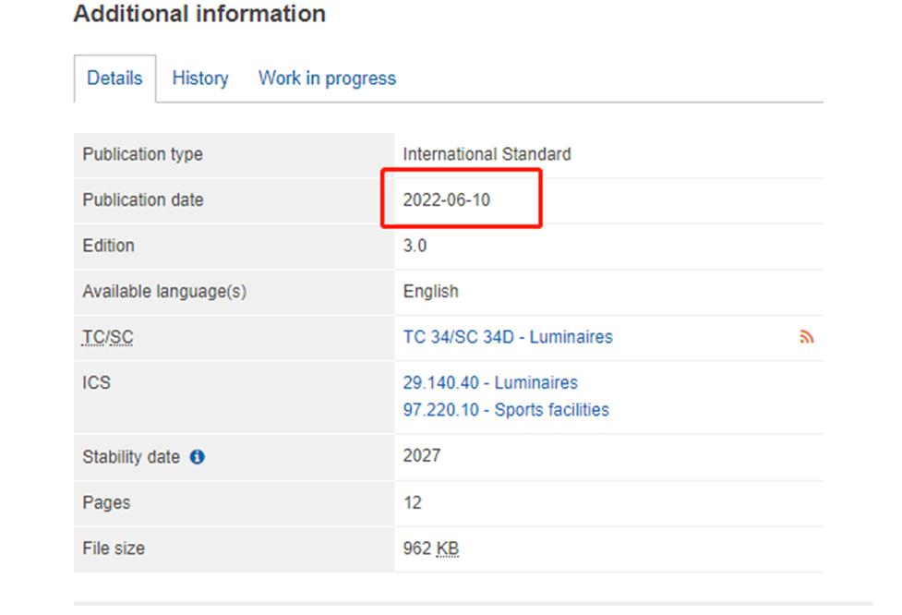Follow the TC 34/SC 34D - Luminaires link
The width and height of the screenshot is (902, 615).
[508, 336]
